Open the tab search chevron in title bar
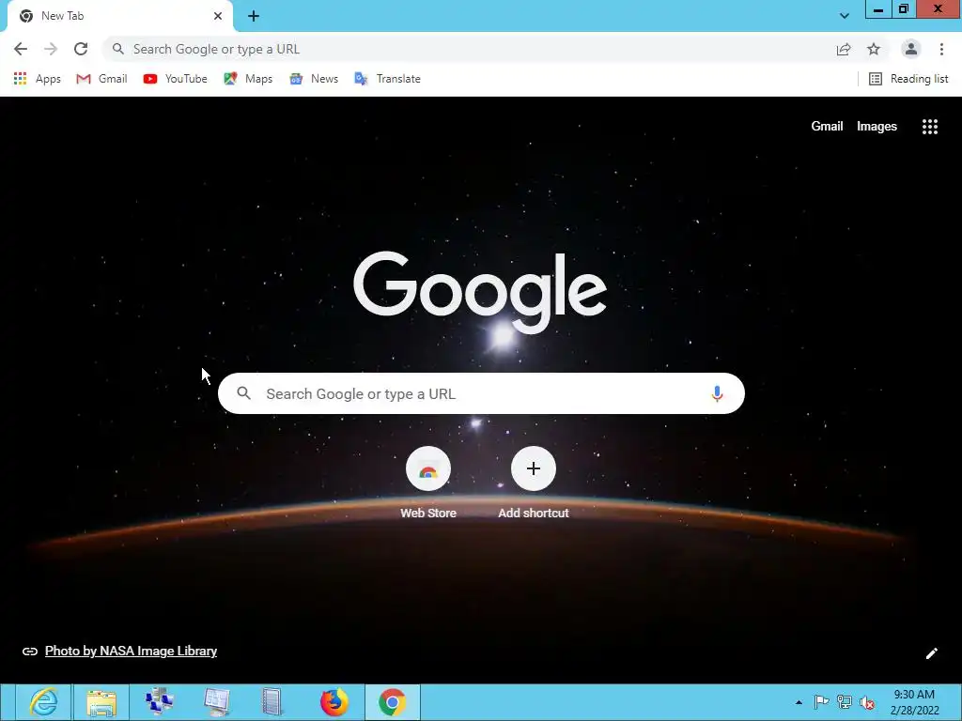Viewport: 962px width, 721px height. point(845,16)
